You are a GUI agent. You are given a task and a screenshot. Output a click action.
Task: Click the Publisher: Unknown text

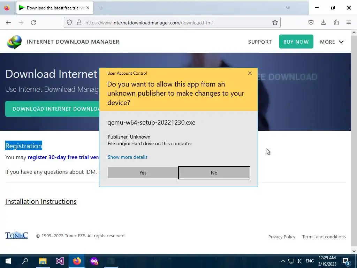[x=129, y=137]
